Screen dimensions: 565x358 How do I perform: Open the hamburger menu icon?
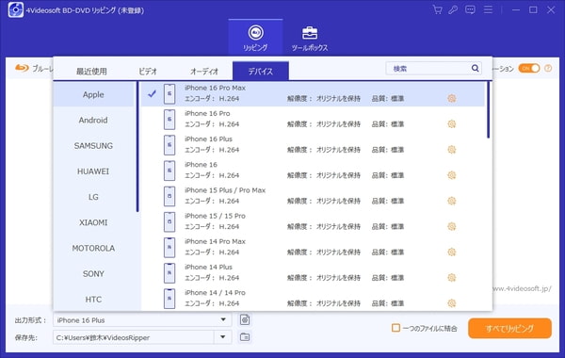[488, 9]
